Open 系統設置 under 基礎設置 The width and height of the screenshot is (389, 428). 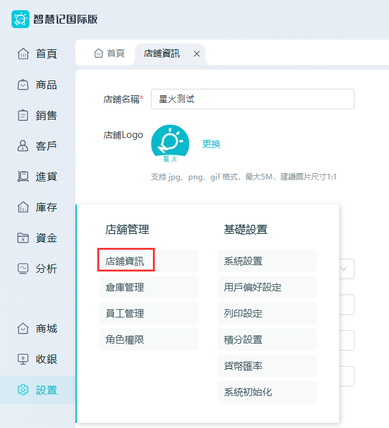point(243,261)
